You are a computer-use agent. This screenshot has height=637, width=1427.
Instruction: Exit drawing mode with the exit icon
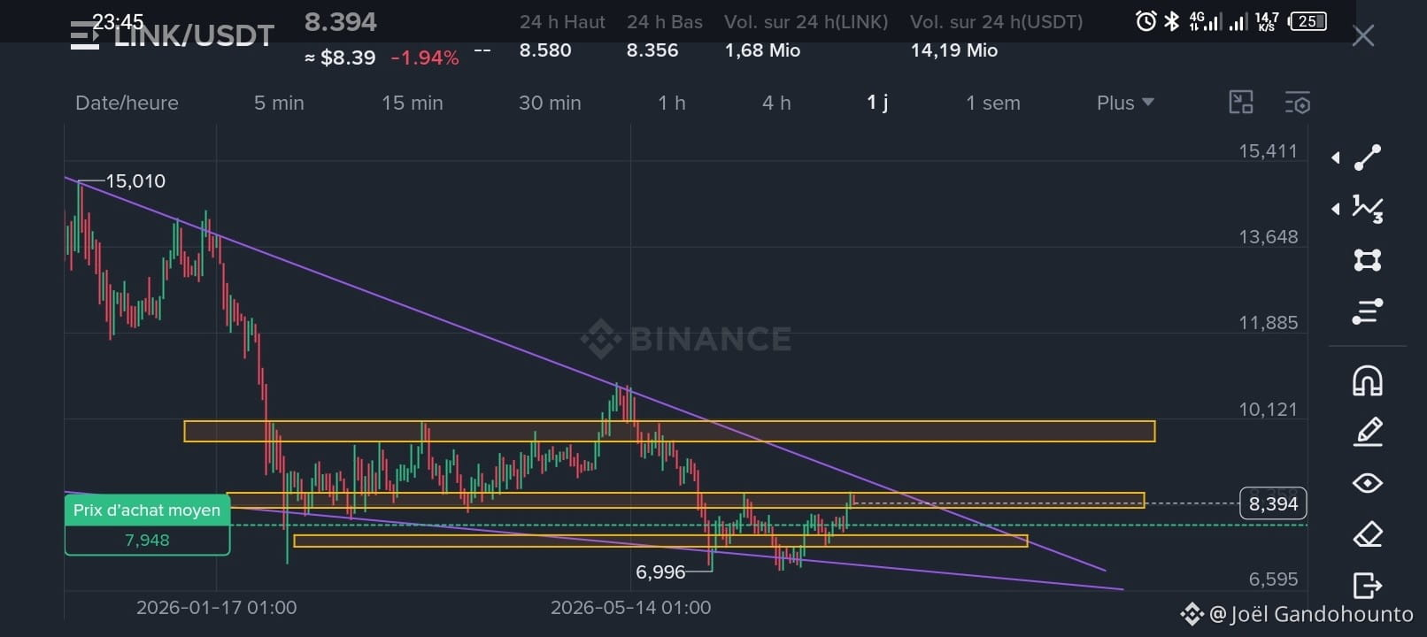pyautogui.click(x=1368, y=586)
